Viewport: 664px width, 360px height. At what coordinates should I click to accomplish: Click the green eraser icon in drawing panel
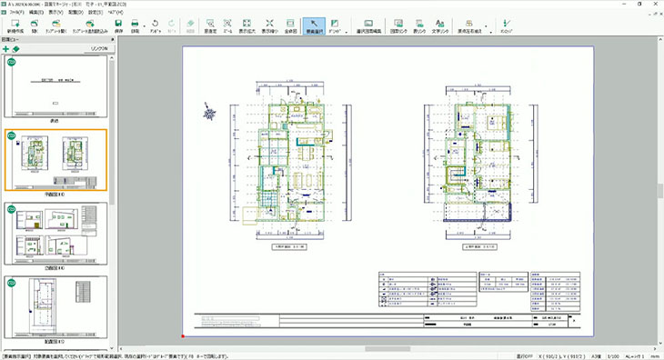16,49
